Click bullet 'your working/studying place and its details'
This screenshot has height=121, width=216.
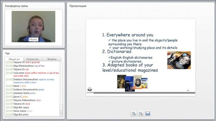click(143, 48)
